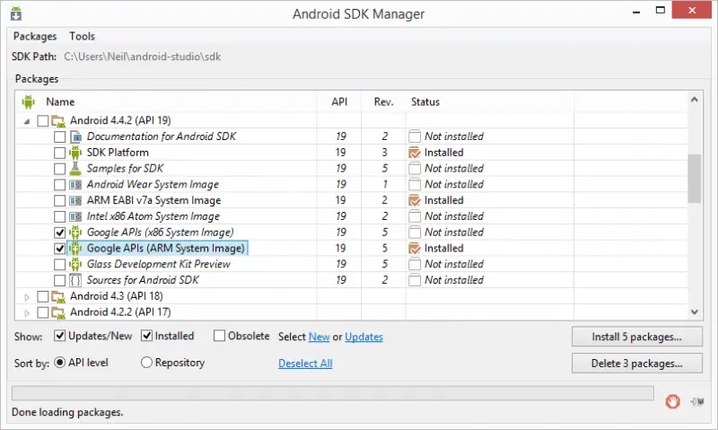
Task: Click the packages list vertical scrollbar thumb
Action: click(694, 178)
